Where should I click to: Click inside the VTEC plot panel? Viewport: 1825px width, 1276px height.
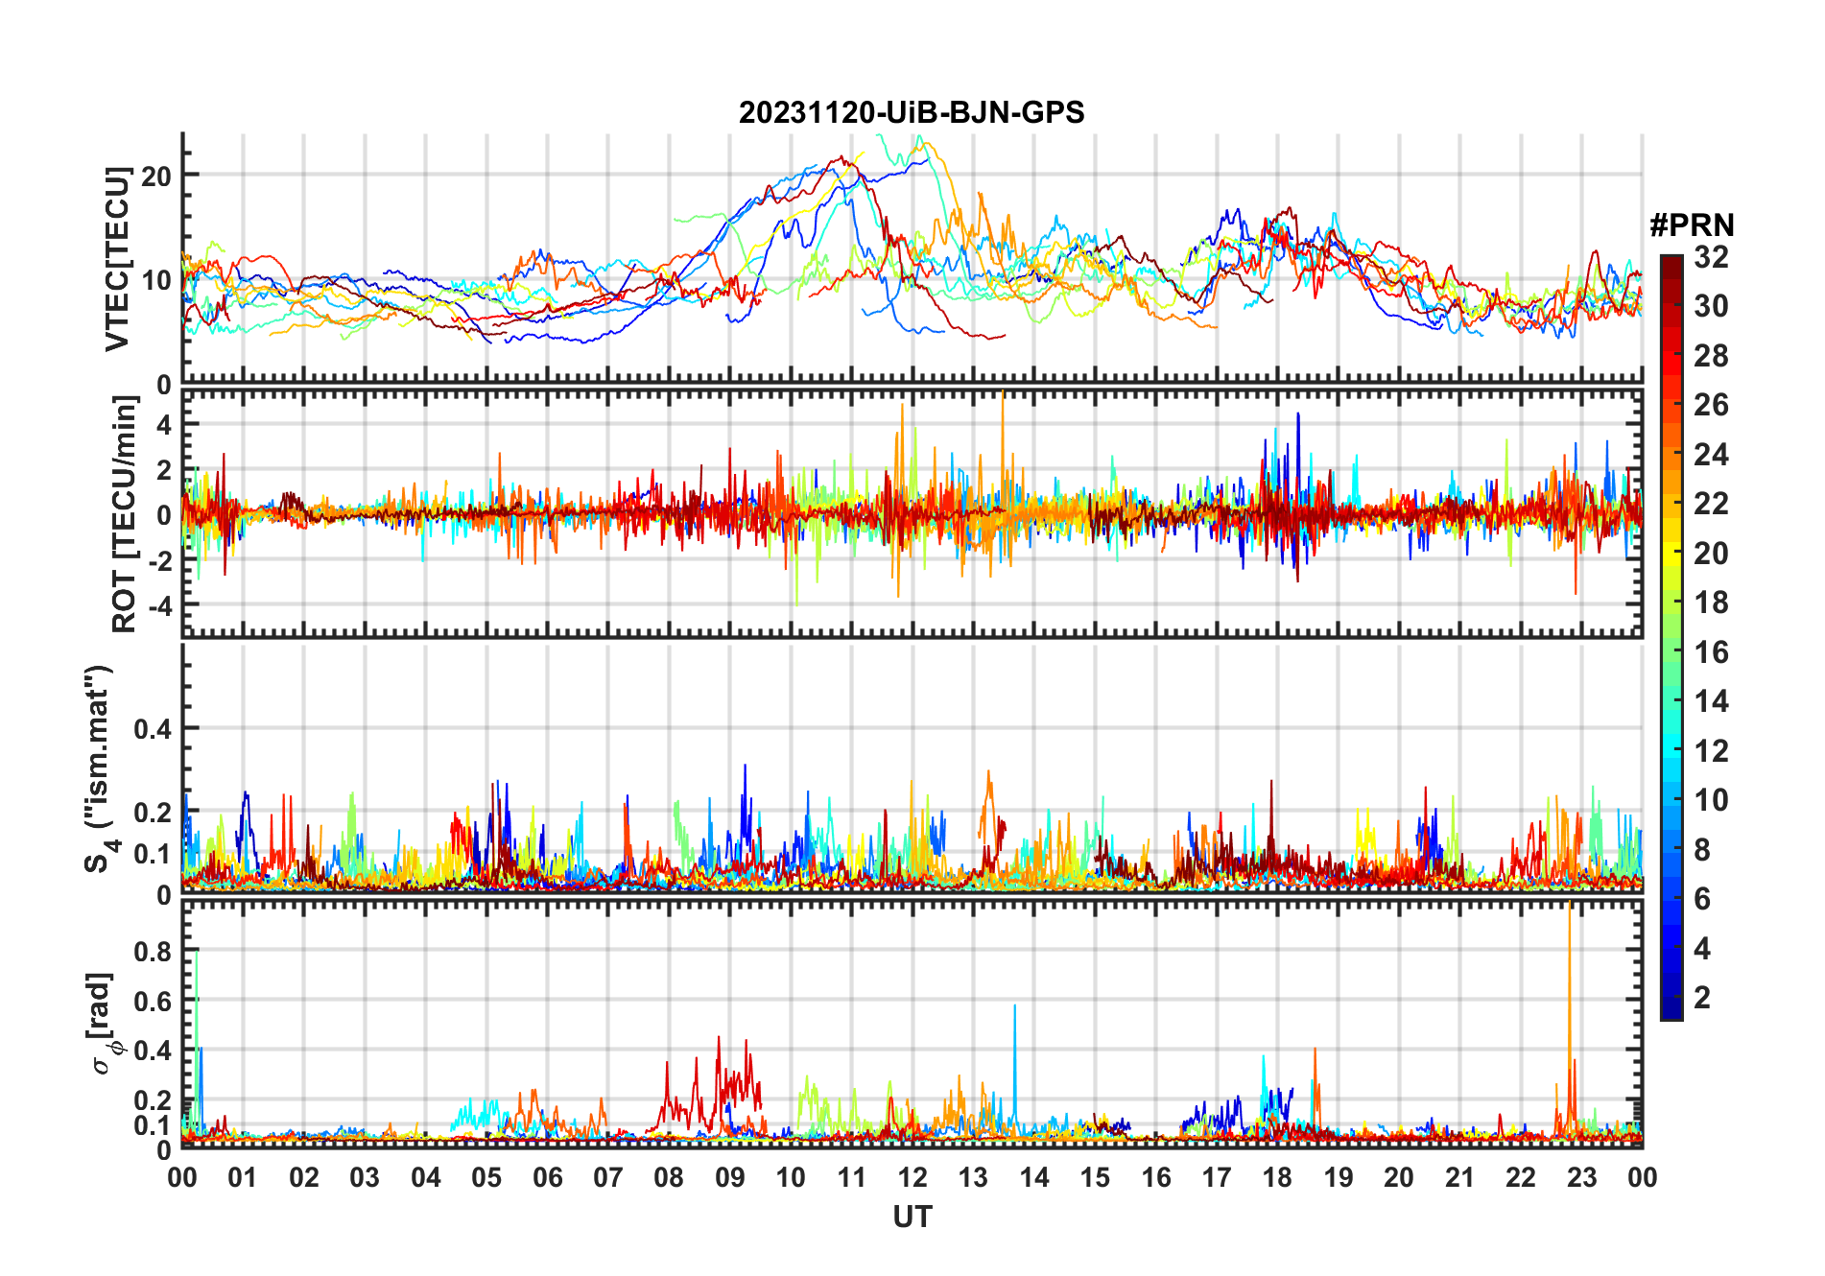912,259
